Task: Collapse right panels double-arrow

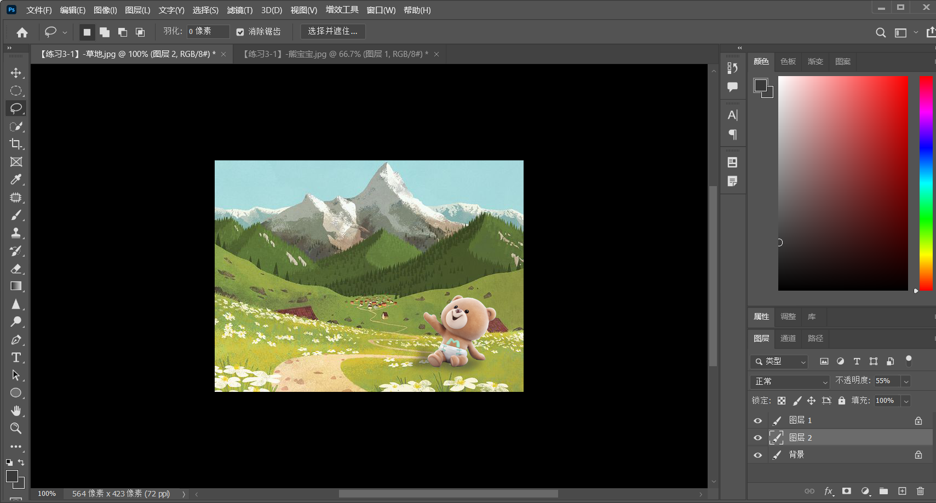Action: 740,48
